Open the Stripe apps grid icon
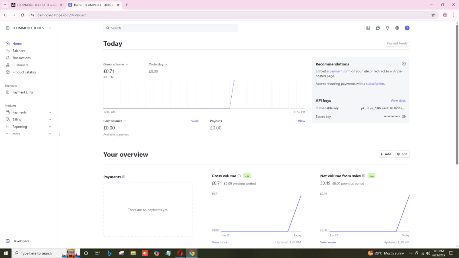459x258 pixels. pyautogui.click(x=368, y=28)
